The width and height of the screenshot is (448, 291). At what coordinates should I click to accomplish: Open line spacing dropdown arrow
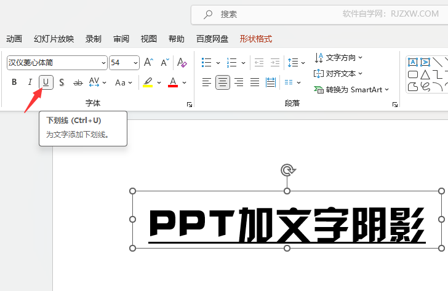coord(303,63)
